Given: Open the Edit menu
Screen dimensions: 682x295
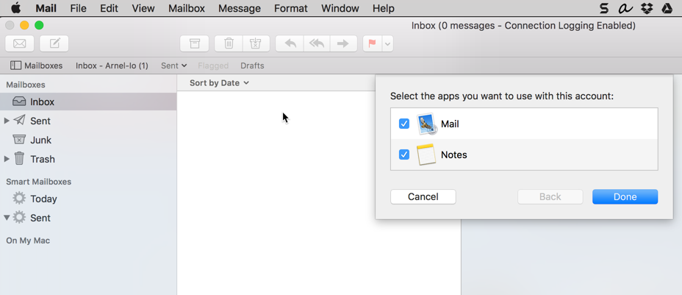Looking at the screenshot, I should coord(110,8).
